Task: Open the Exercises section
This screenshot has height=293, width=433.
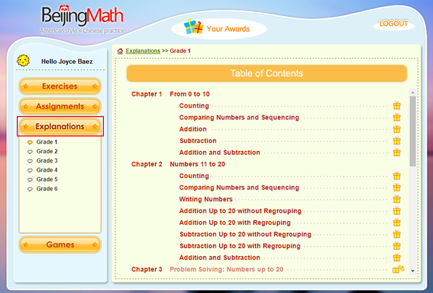Action: pyautogui.click(x=60, y=86)
